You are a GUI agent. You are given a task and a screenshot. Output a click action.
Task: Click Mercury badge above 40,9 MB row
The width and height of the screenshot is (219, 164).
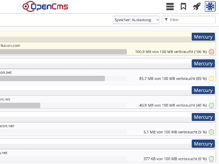pyautogui.click(x=203, y=90)
